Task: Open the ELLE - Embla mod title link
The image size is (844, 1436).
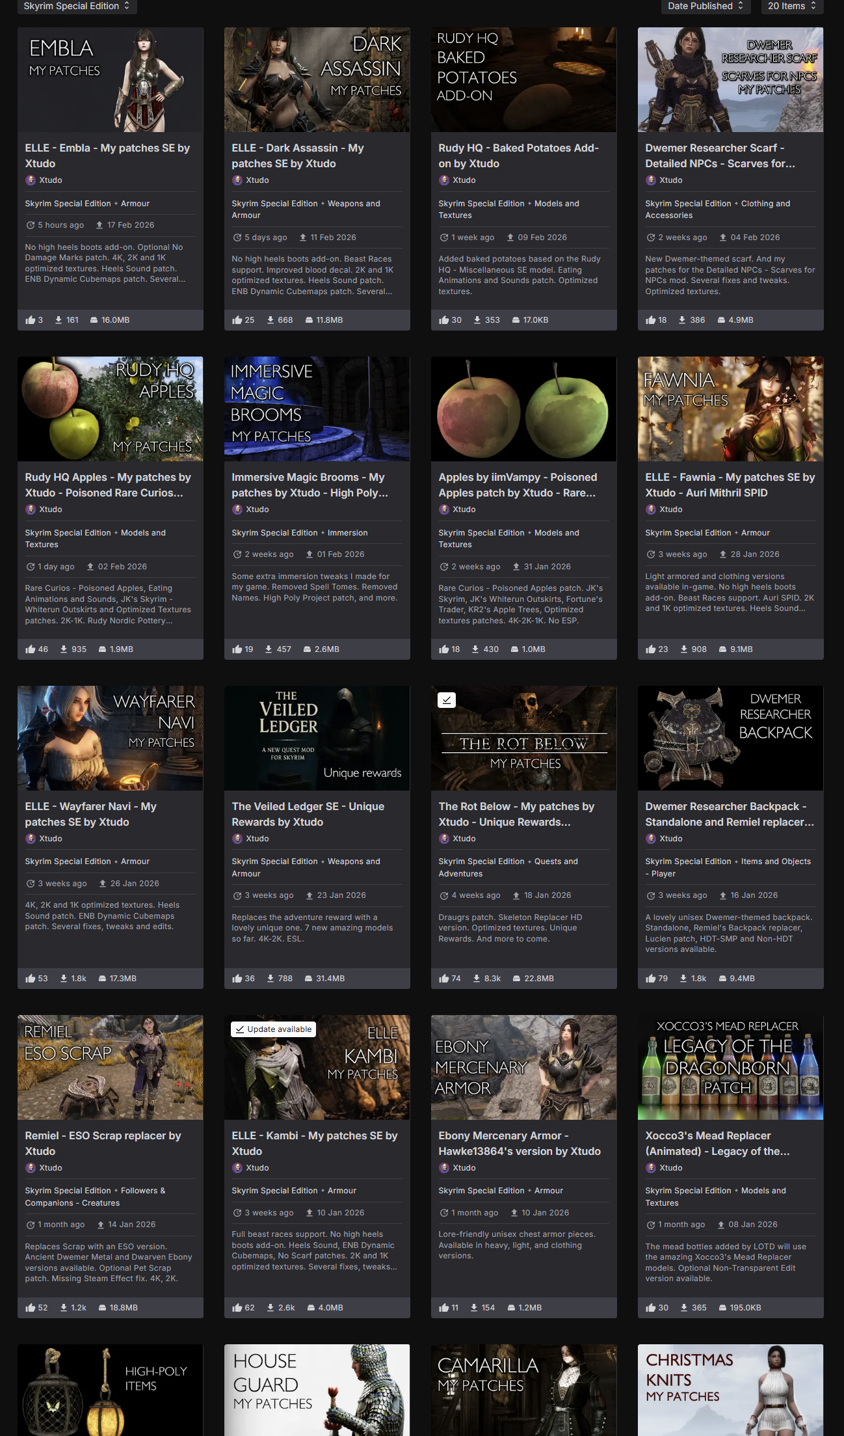Action: 107,156
